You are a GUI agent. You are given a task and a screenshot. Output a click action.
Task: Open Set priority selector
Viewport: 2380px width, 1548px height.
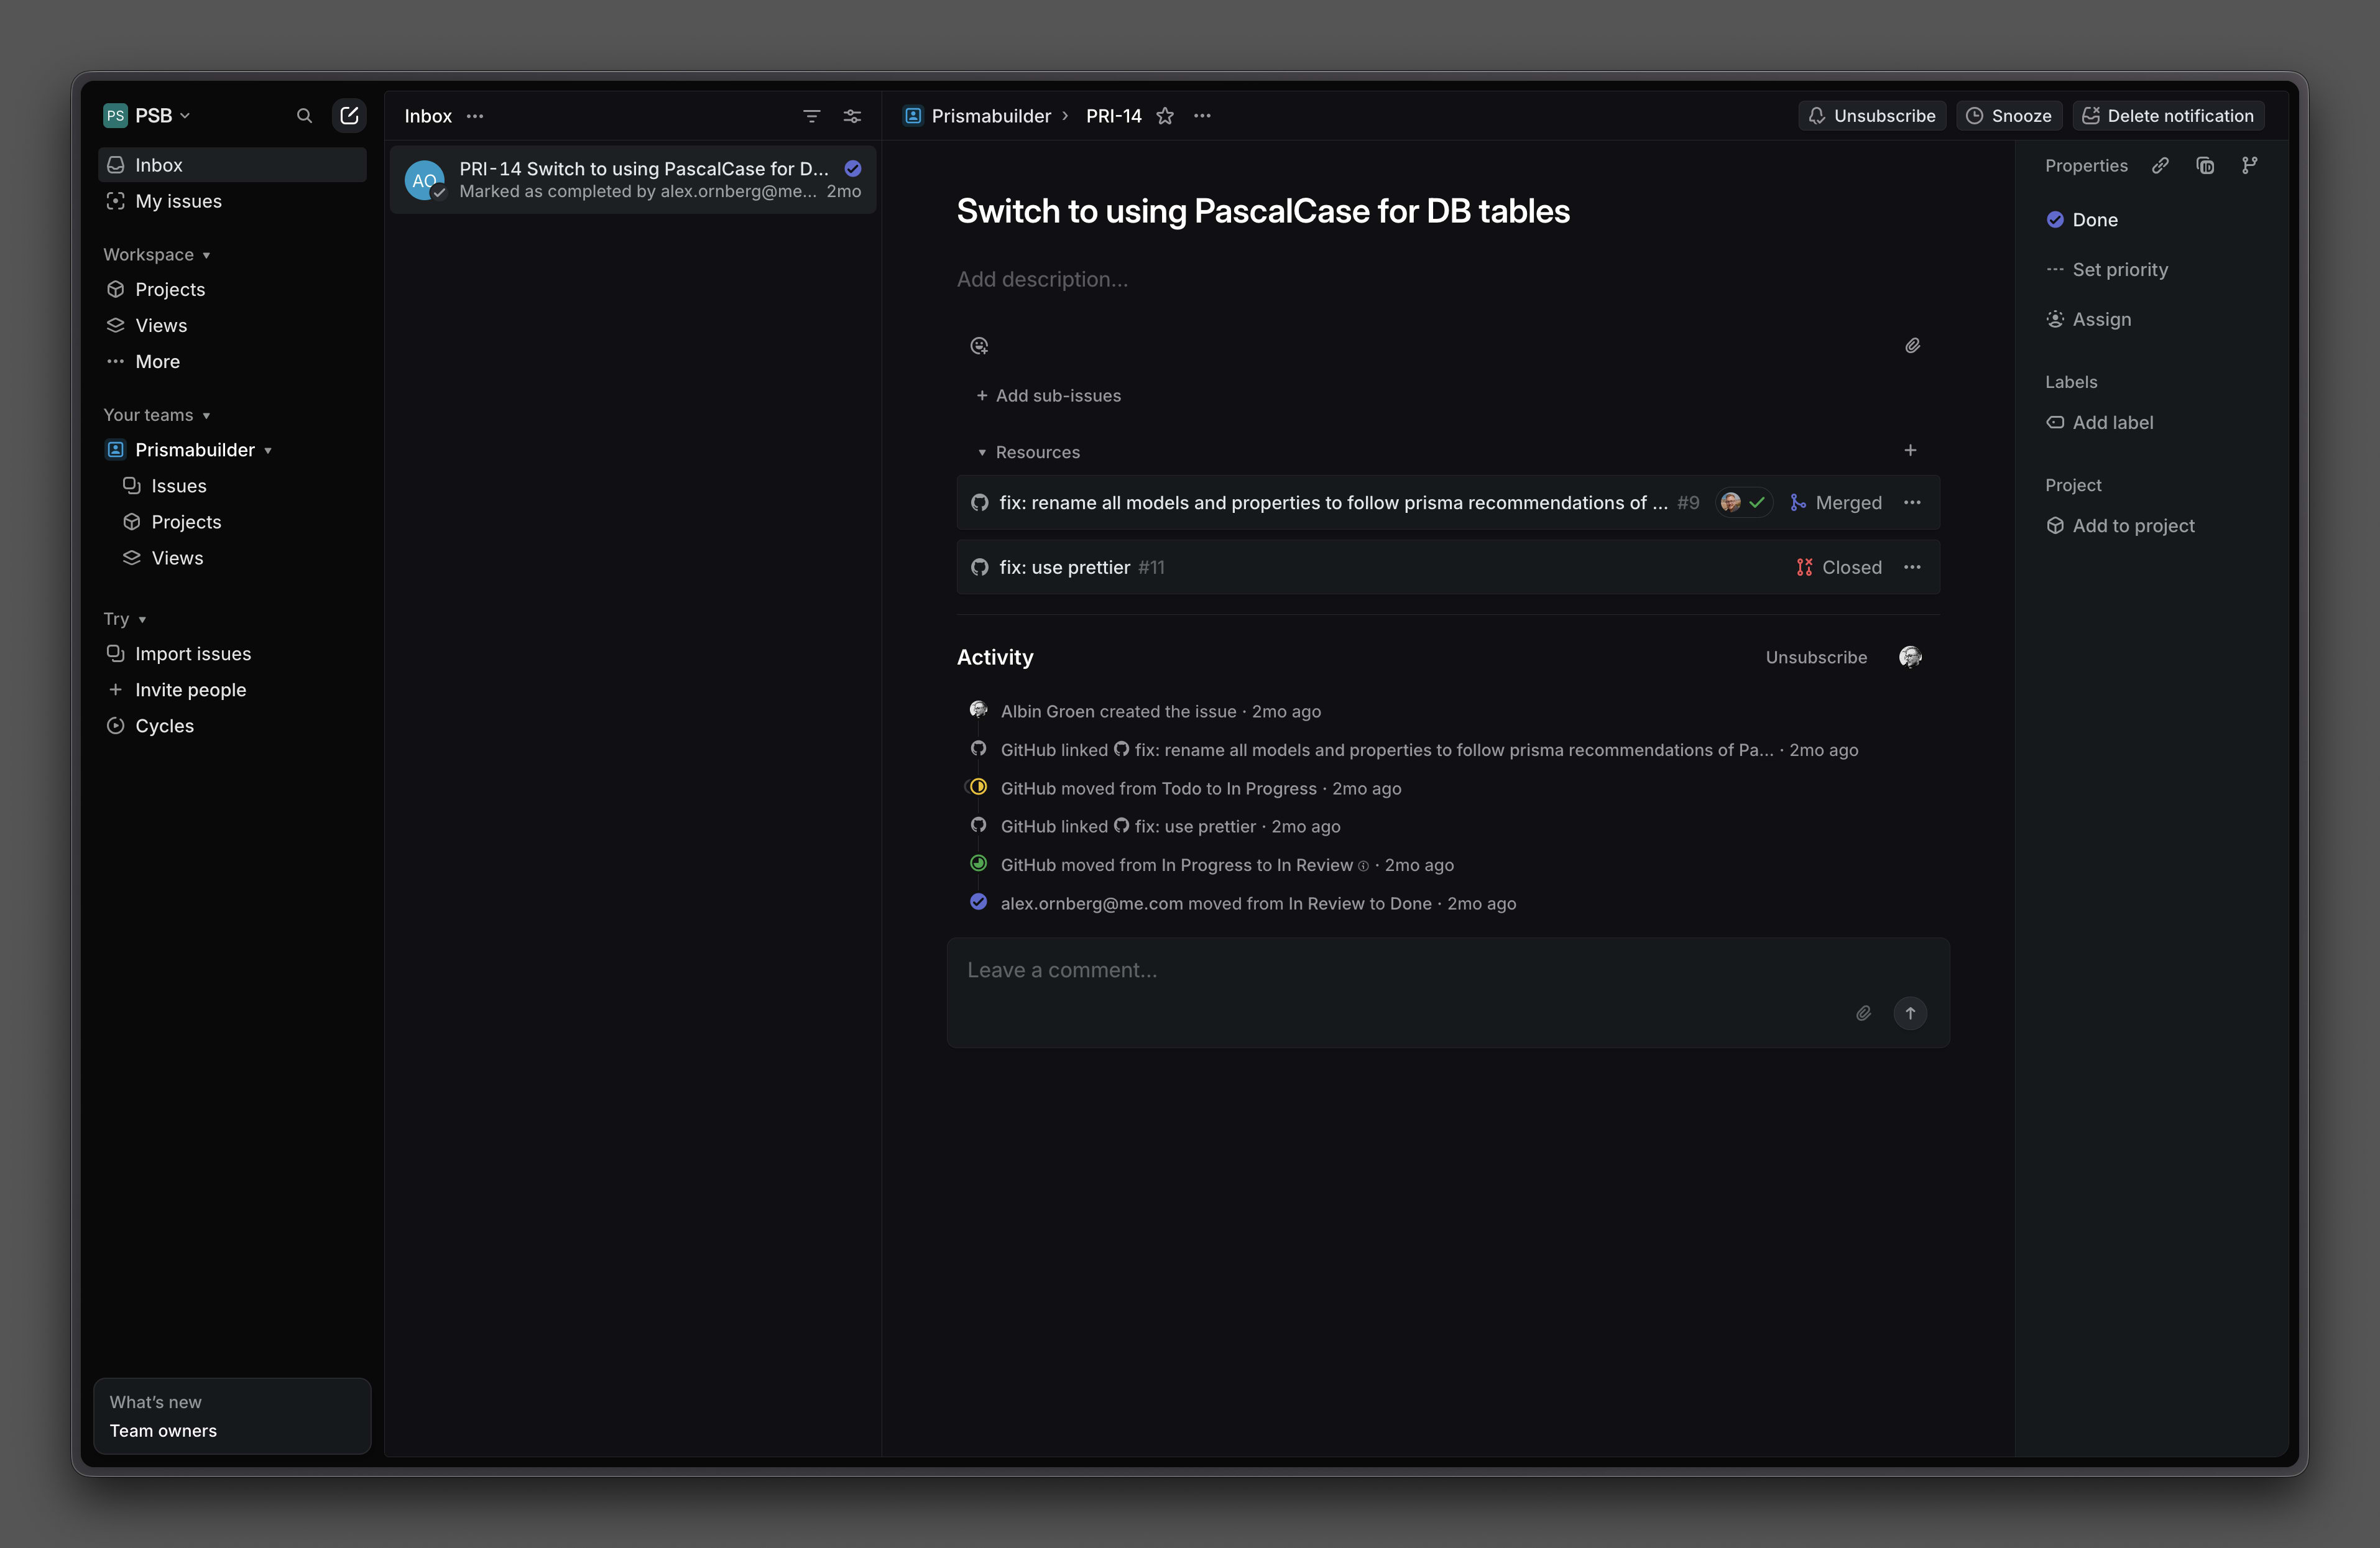tap(2119, 270)
